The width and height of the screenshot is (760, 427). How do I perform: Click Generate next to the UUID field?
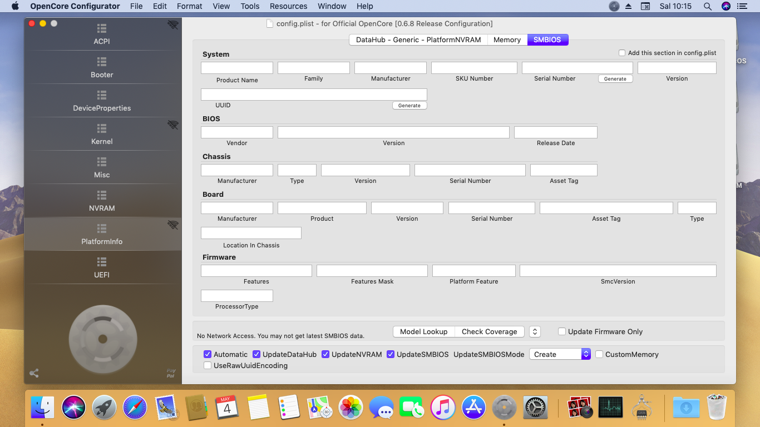(409, 106)
